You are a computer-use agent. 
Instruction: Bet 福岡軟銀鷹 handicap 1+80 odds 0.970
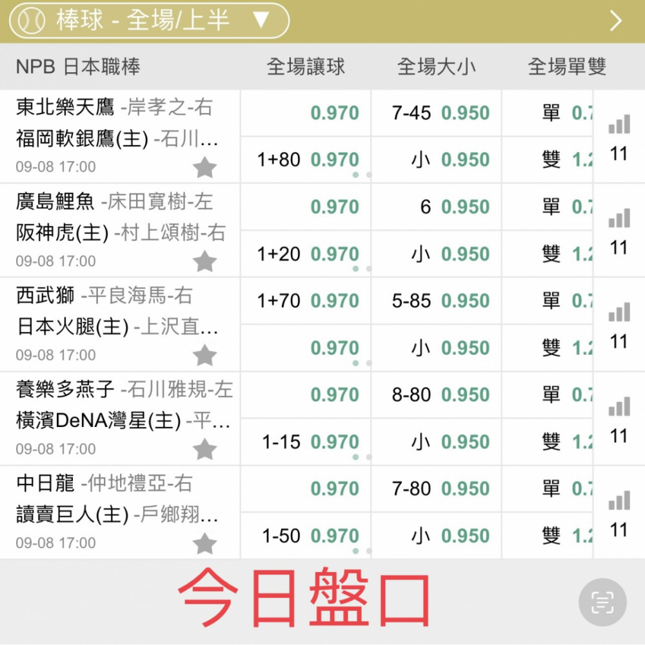point(306,159)
